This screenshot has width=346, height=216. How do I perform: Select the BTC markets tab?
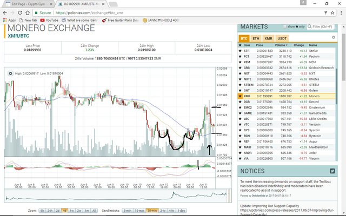click(244, 38)
